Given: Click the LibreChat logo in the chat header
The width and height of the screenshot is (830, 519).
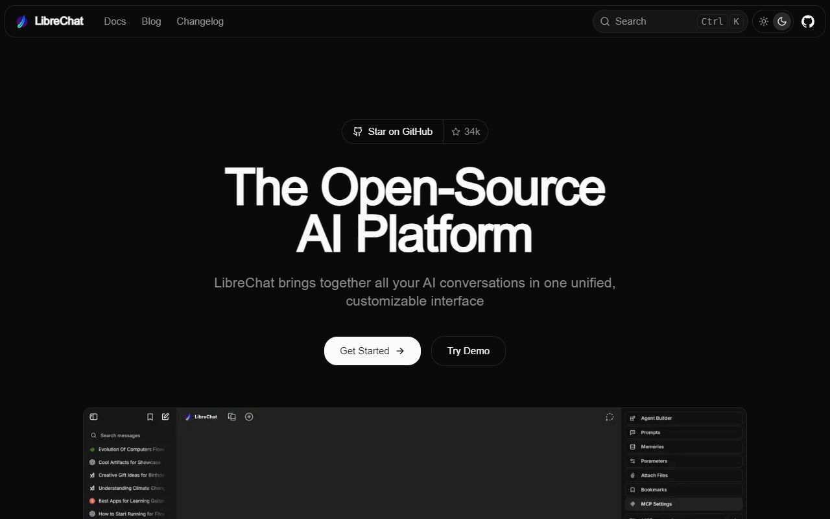Looking at the screenshot, I should click(x=201, y=416).
